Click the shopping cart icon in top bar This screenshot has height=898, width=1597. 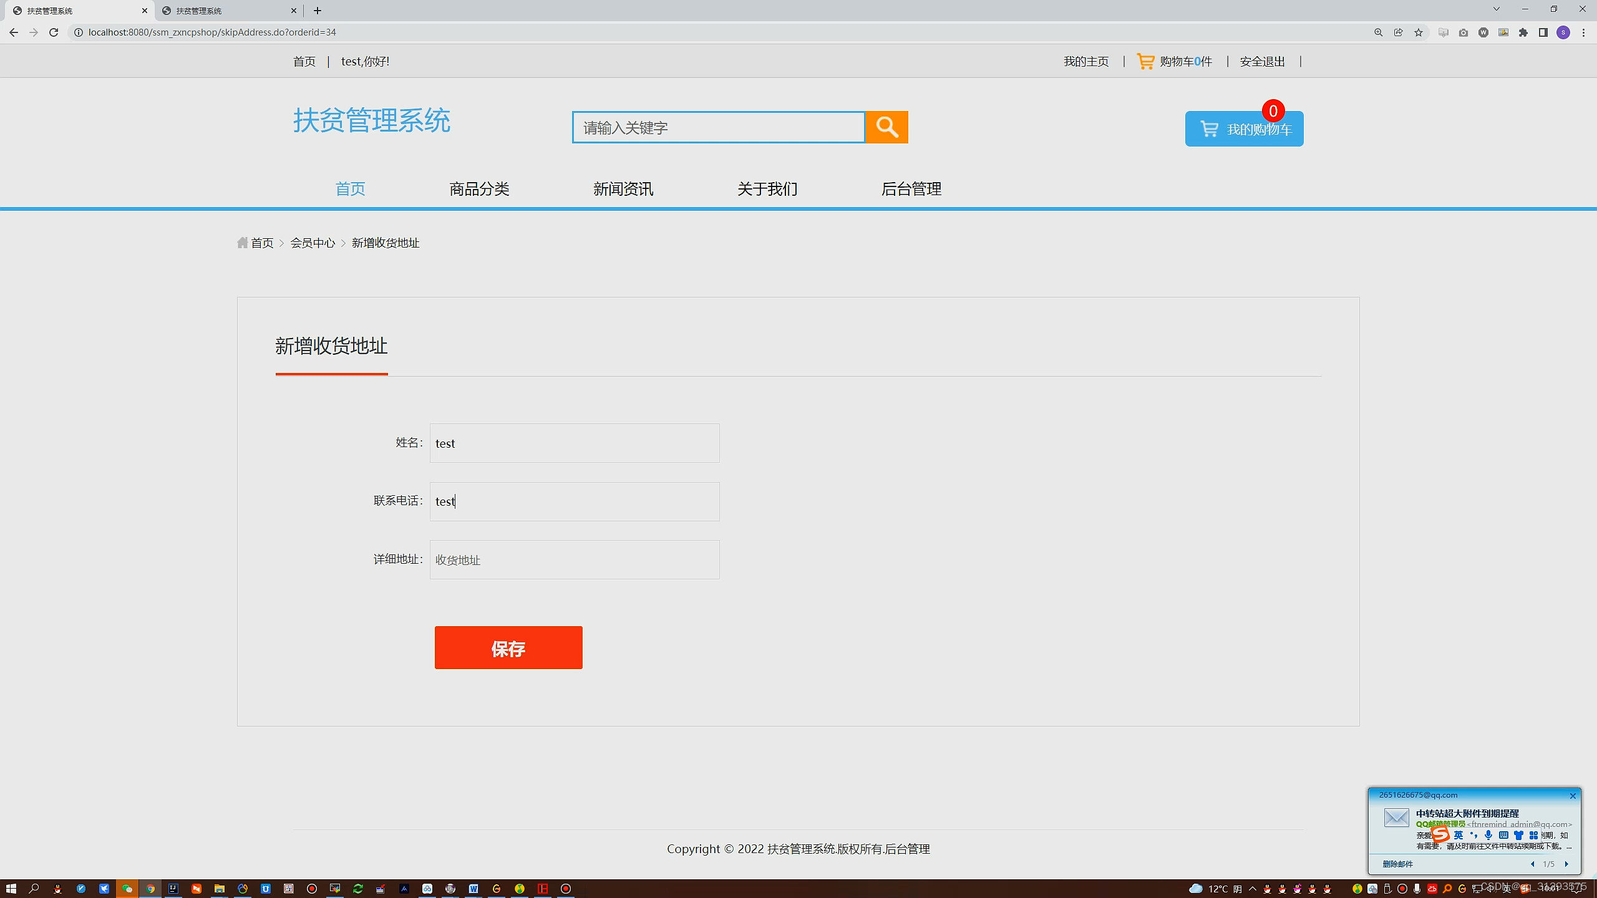click(1145, 61)
